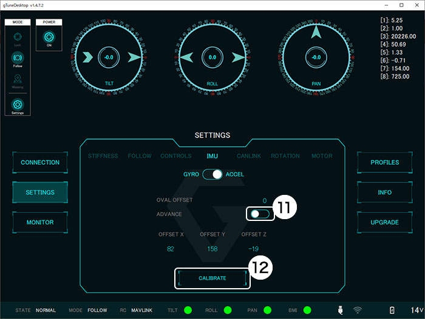Toggle the Gyro/Accel switch
The width and height of the screenshot is (425, 319).
(212, 174)
